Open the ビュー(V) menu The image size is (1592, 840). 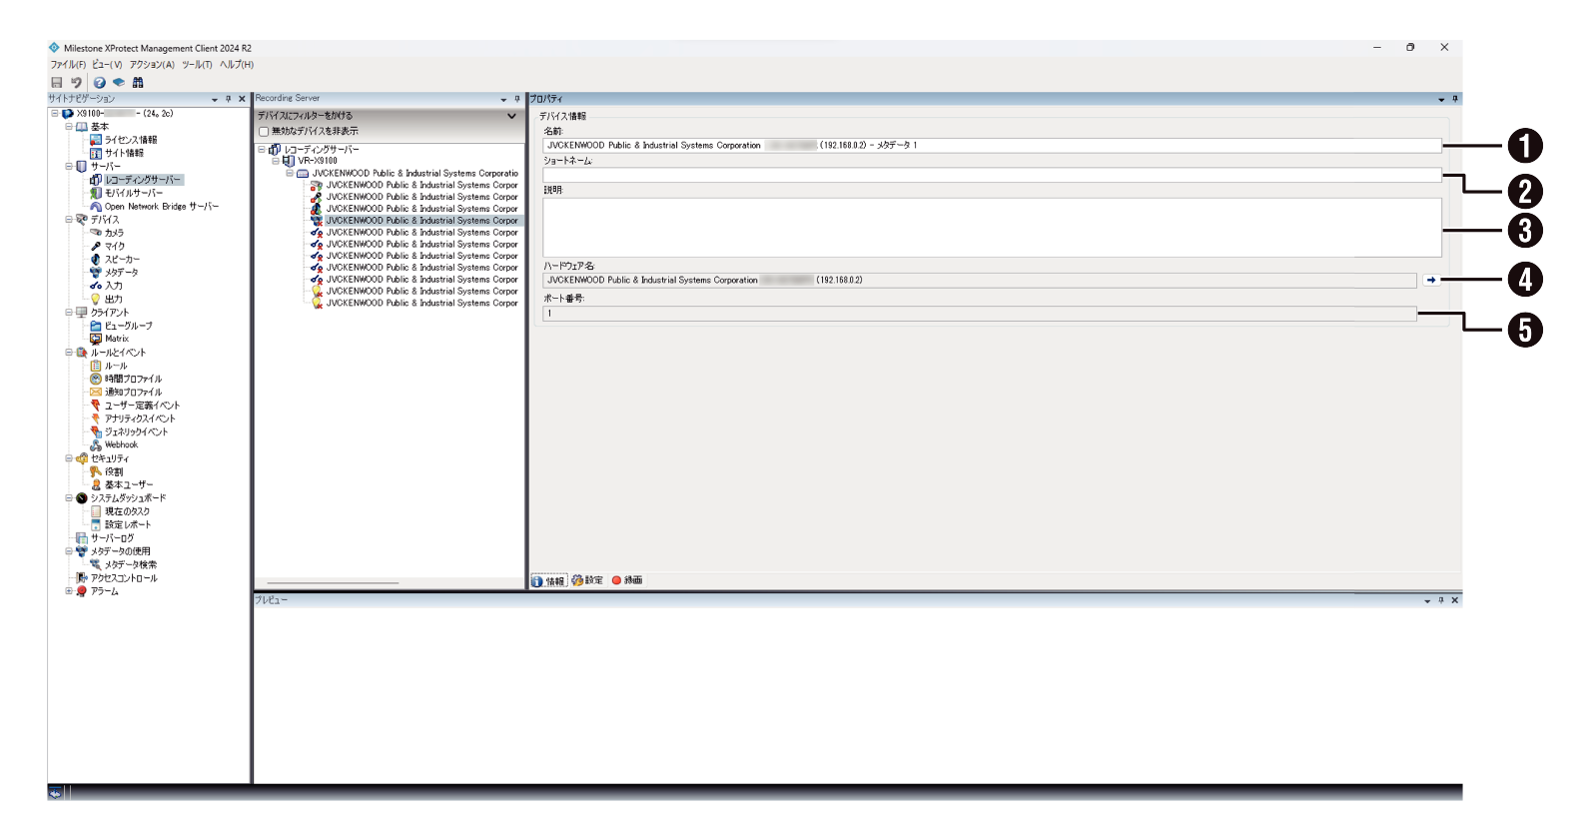point(107,64)
